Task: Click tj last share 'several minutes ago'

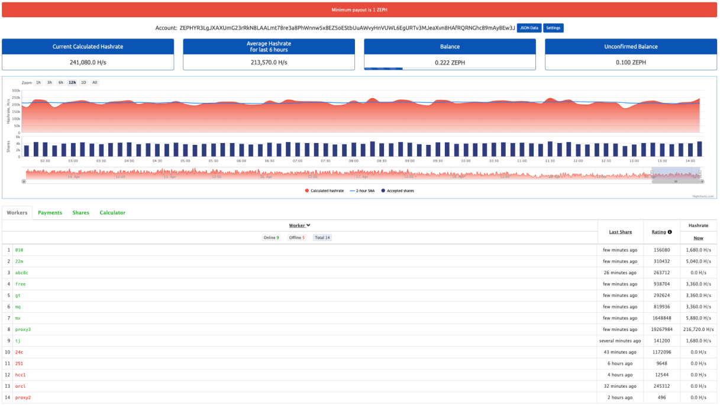Action: click(x=621, y=341)
